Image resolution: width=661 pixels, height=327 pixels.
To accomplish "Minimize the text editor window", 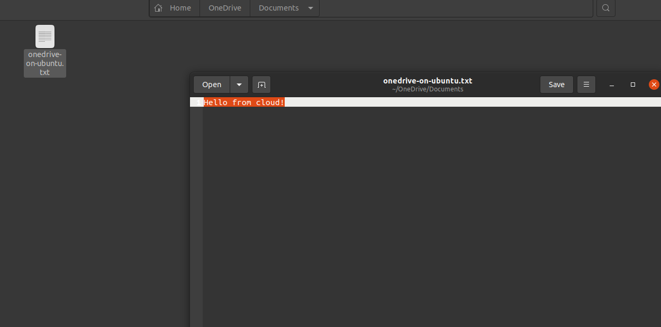I will point(612,85).
